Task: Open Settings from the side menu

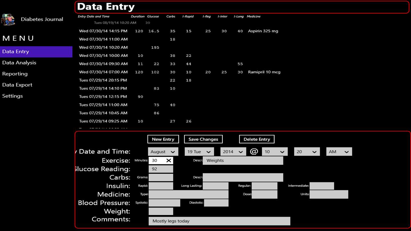Action: coord(36,96)
